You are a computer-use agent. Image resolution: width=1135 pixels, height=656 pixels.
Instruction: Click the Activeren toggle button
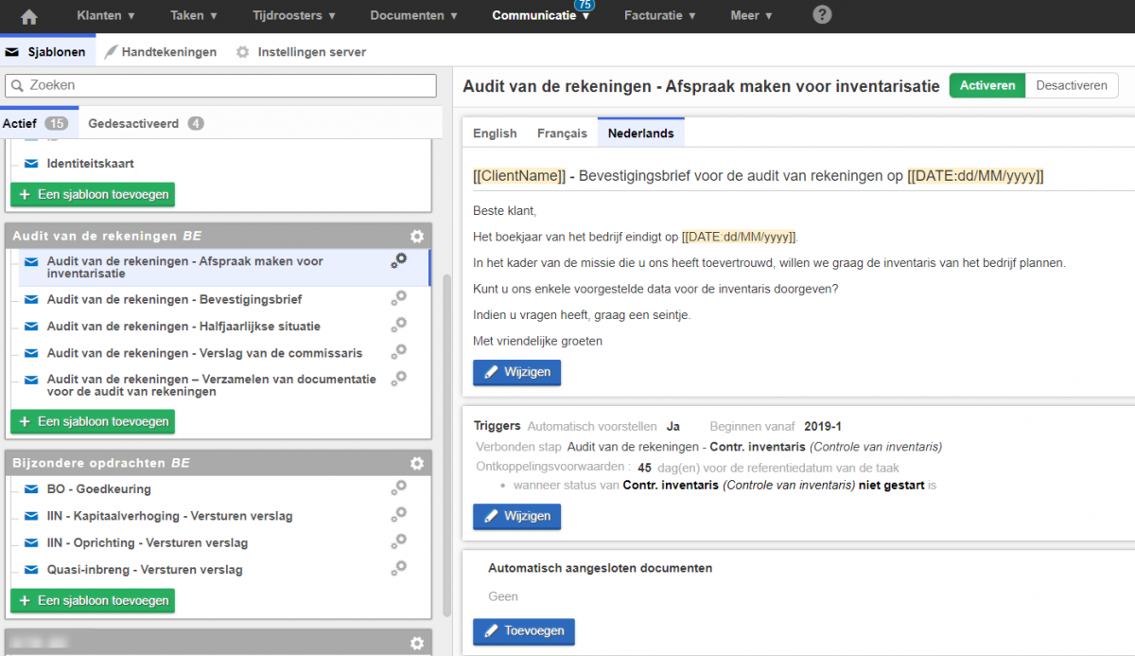coord(987,85)
